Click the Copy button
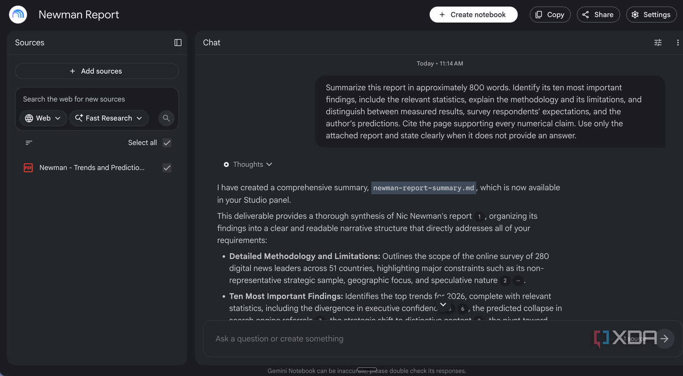This screenshot has height=376, width=683. point(550,14)
